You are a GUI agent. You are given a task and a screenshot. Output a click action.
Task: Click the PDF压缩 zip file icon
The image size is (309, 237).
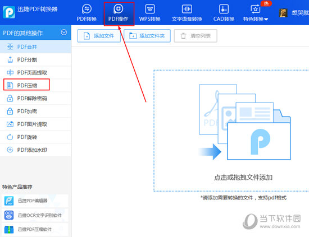(10, 85)
